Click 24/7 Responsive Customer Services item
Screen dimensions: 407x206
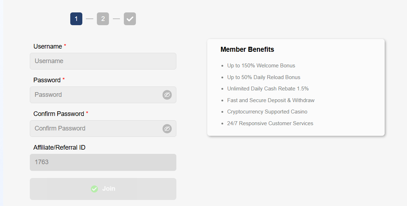click(x=270, y=123)
